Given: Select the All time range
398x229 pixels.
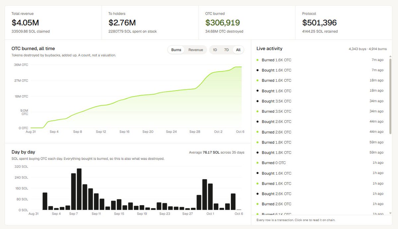Looking at the screenshot, I should click(238, 50).
